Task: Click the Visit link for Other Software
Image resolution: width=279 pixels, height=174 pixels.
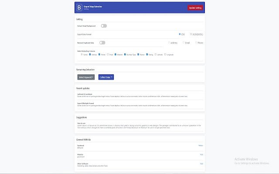Action: [x=201, y=164]
